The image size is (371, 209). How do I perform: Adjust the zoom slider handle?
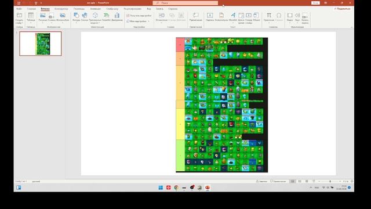click(330, 181)
